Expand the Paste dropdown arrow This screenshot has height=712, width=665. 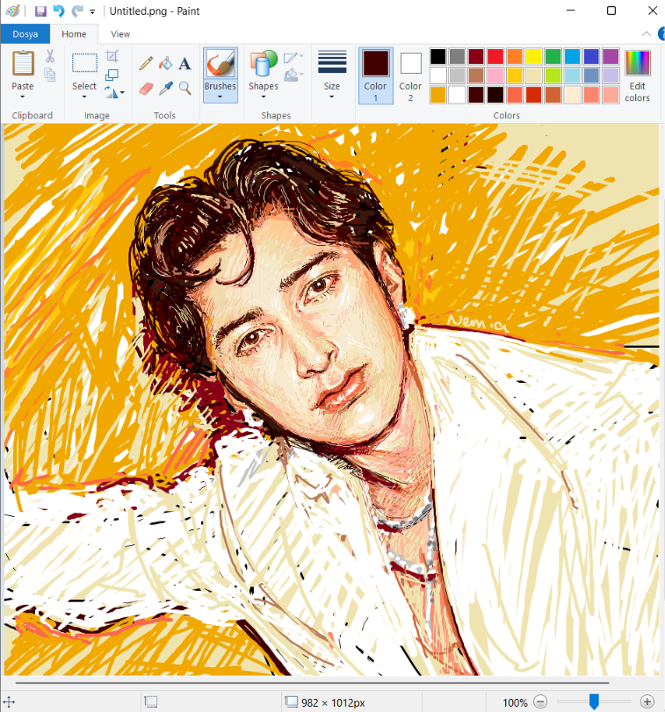tap(22, 97)
